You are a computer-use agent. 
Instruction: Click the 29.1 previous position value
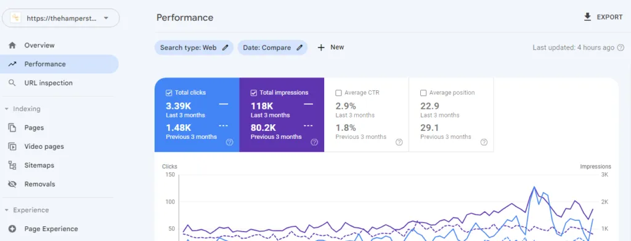[x=429, y=128]
